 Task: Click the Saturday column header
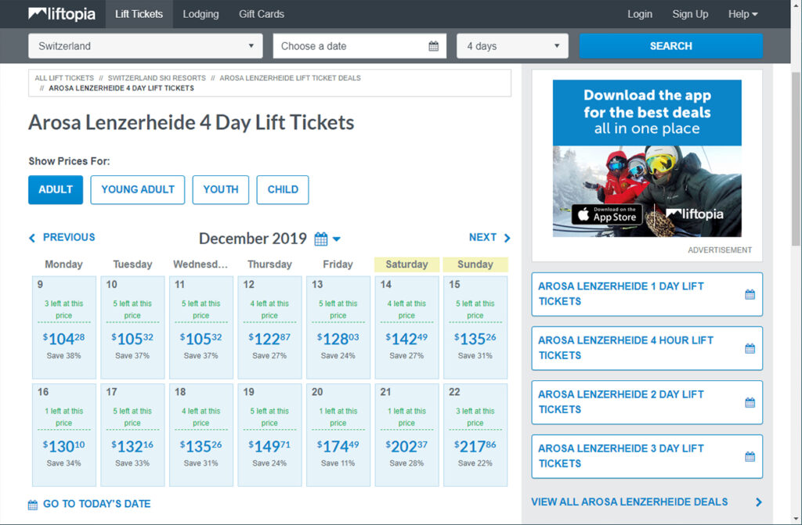406,264
